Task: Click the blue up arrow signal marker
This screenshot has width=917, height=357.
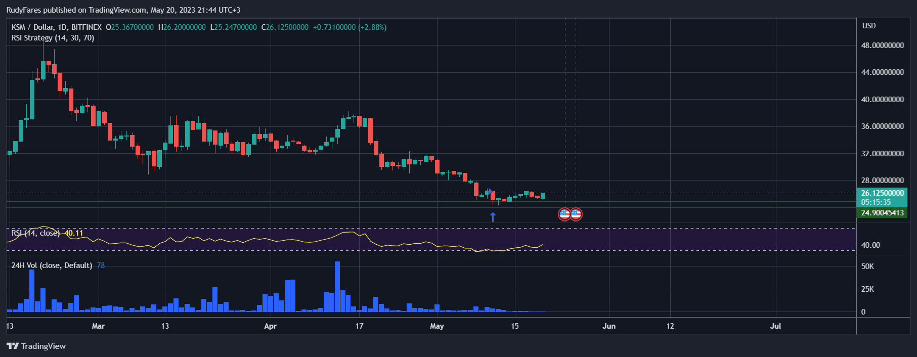Action: tap(493, 217)
